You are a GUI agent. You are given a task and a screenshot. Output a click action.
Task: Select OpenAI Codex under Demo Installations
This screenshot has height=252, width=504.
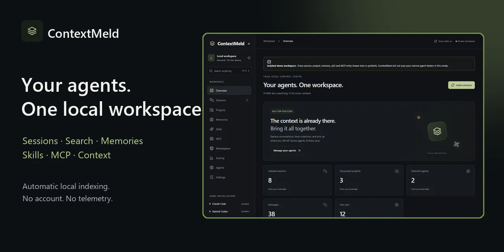(x=229, y=211)
